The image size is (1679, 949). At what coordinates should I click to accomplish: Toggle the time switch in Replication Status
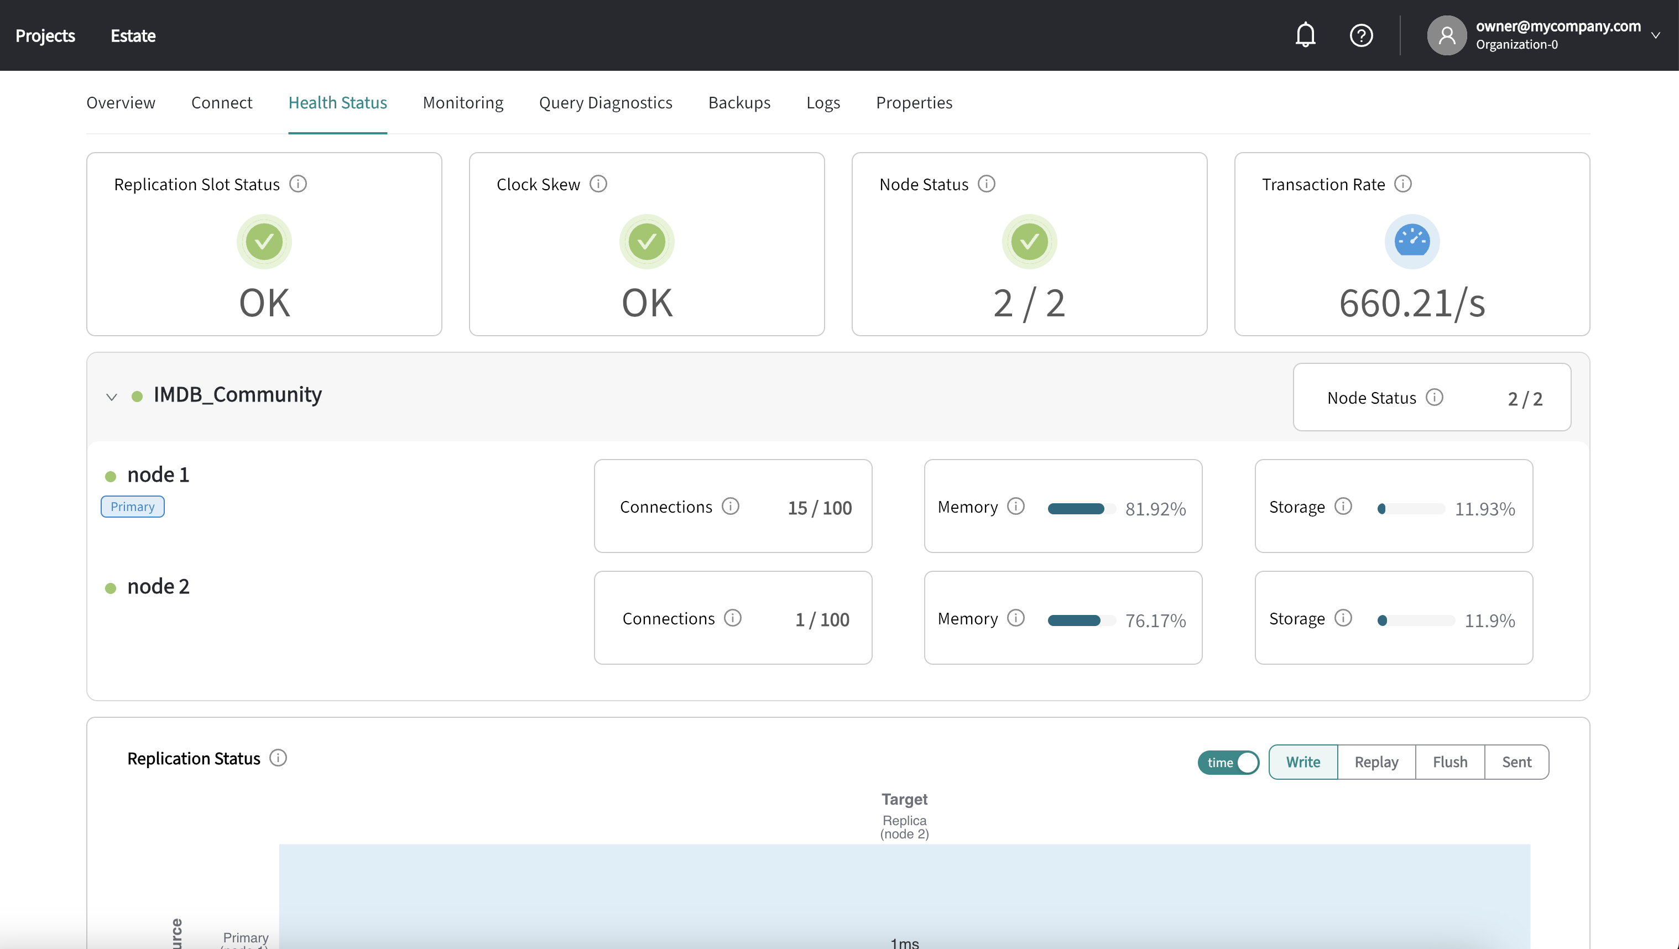[x=1228, y=761]
